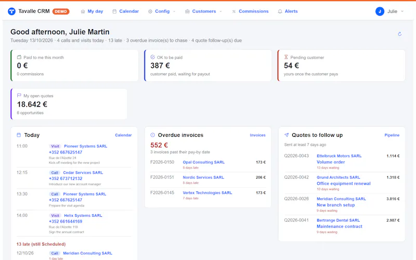
Task: Click invoice number F2026-0145
Action: 162,192
